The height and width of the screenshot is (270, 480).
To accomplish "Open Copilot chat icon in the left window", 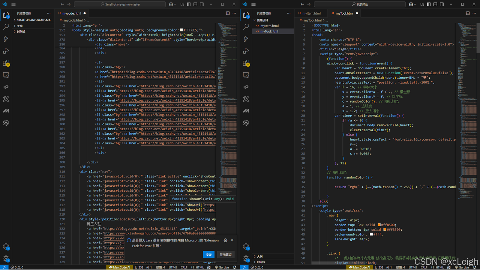I will [171, 4].
